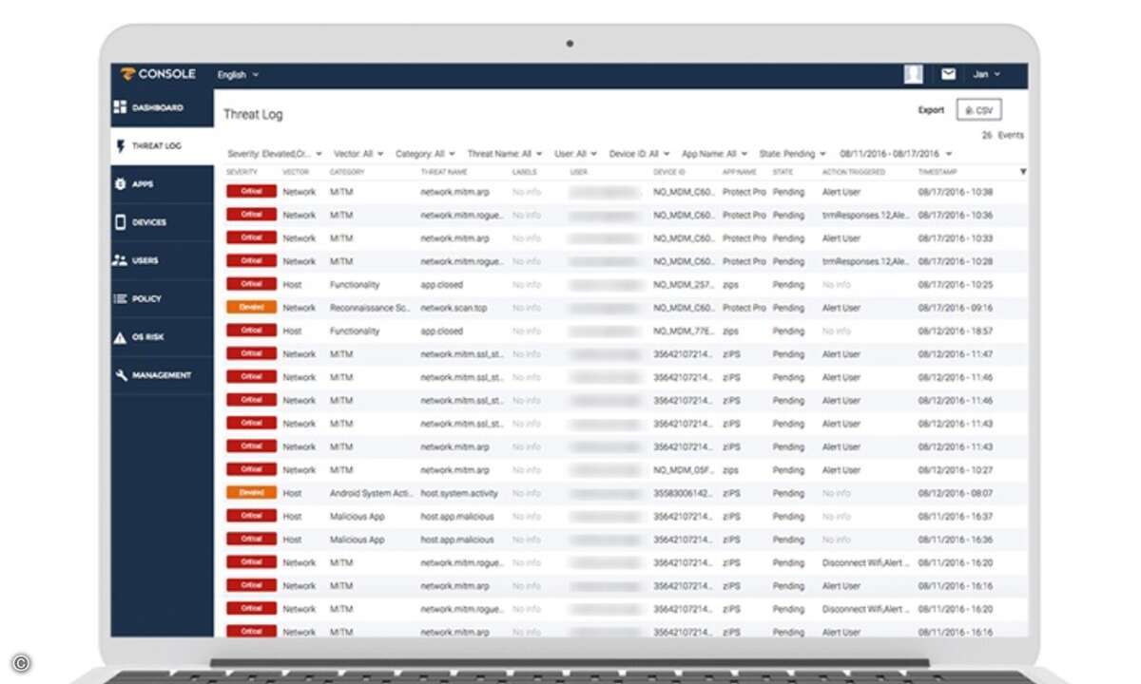Open Users via its people icon
Screen dimensions: 1141x684
pos(120,260)
